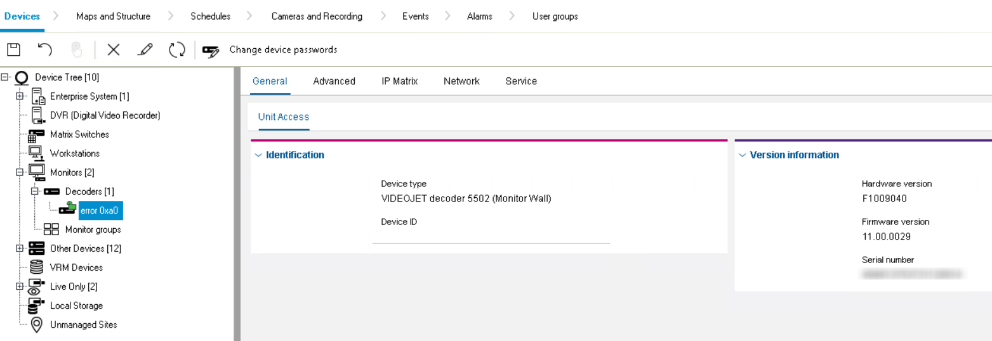This screenshot has width=992, height=341.
Task: Click the Undo arrow icon
Action: pyautogui.click(x=44, y=49)
